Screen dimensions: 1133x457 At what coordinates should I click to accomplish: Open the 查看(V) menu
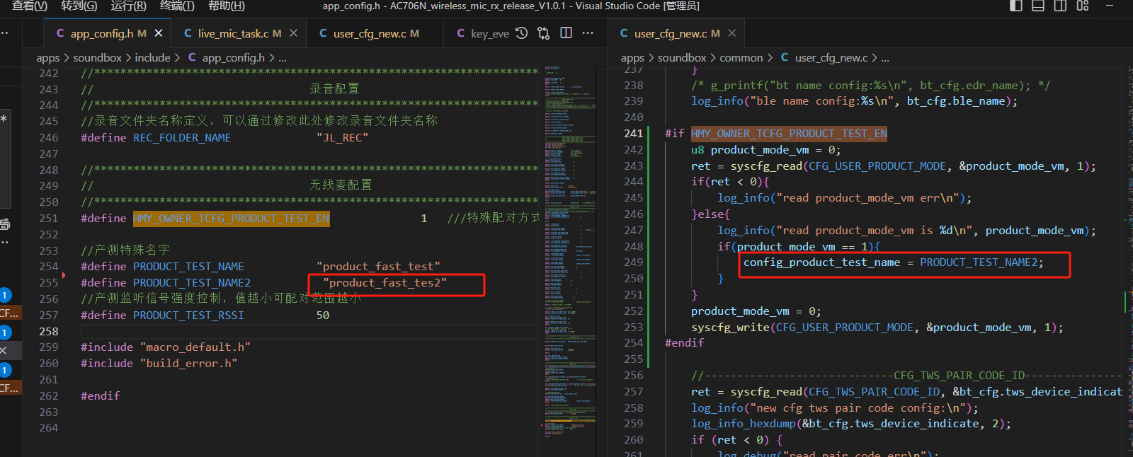[x=30, y=6]
